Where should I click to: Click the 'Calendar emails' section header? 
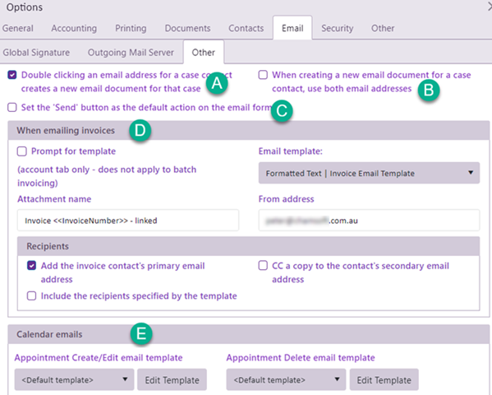pyautogui.click(x=249, y=334)
